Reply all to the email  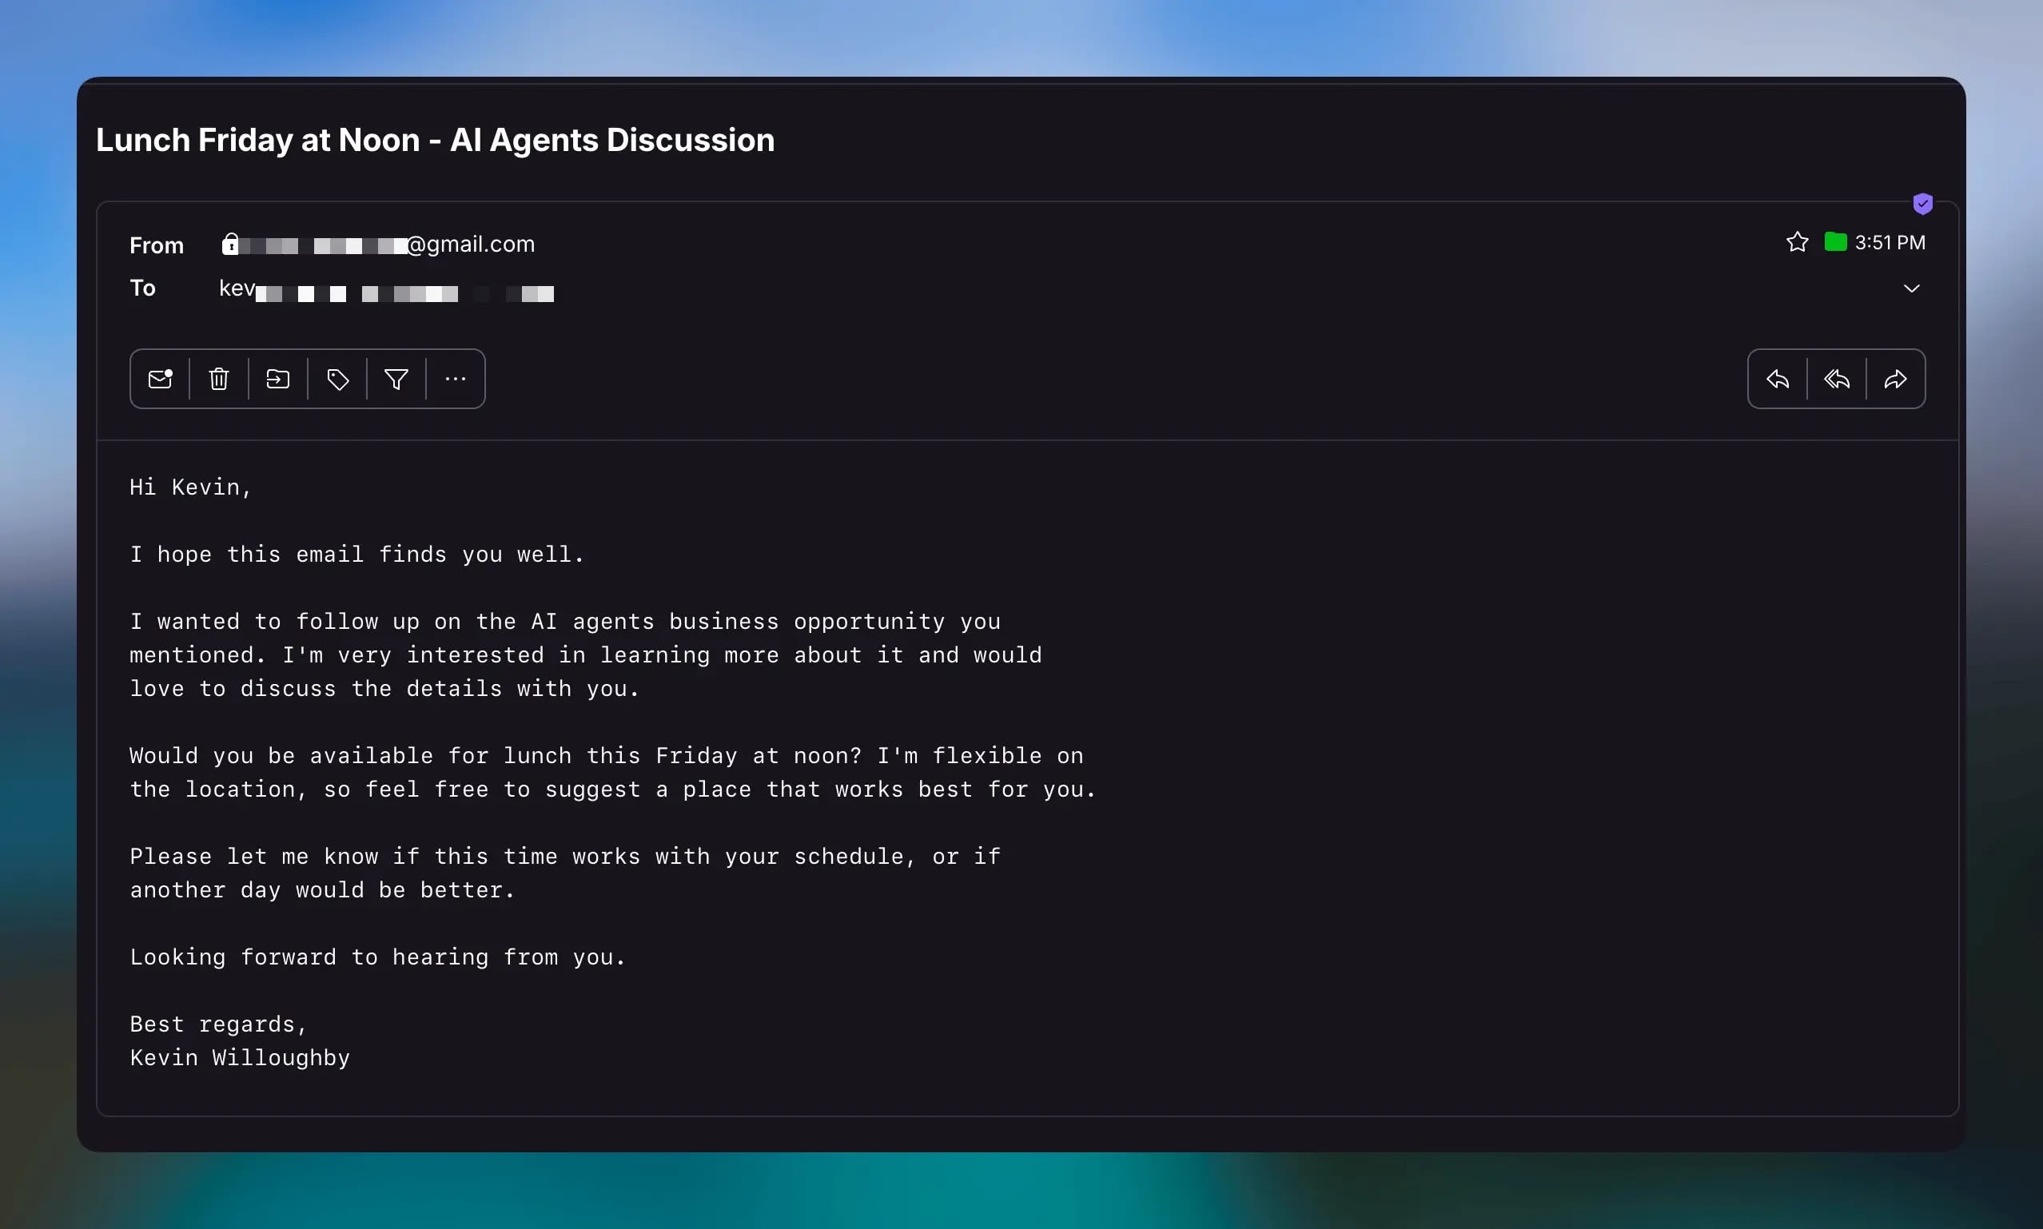point(1837,380)
